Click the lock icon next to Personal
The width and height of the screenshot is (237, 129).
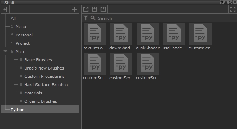(12, 35)
